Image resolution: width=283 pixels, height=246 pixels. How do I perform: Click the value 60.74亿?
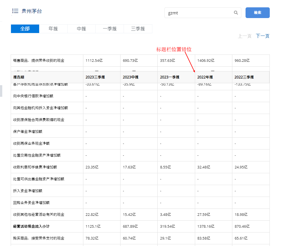coord(129,238)
